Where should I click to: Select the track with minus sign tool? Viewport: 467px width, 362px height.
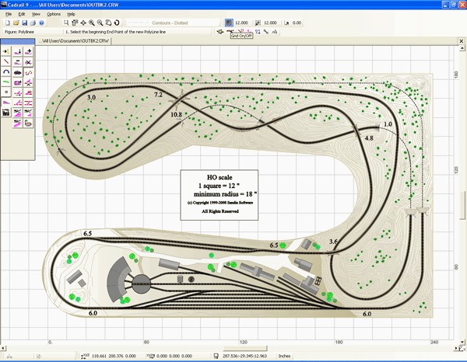pos(18,62)
